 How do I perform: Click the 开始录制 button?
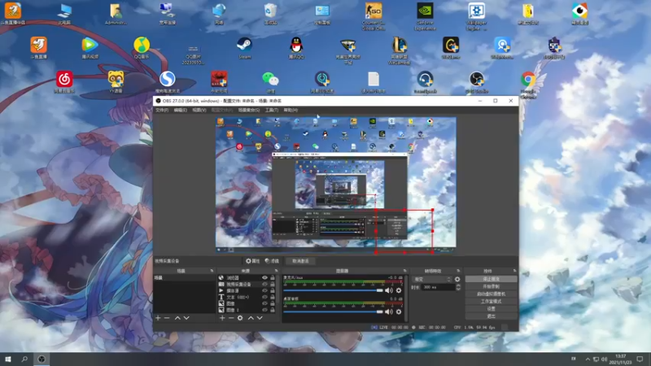(491, 286)
